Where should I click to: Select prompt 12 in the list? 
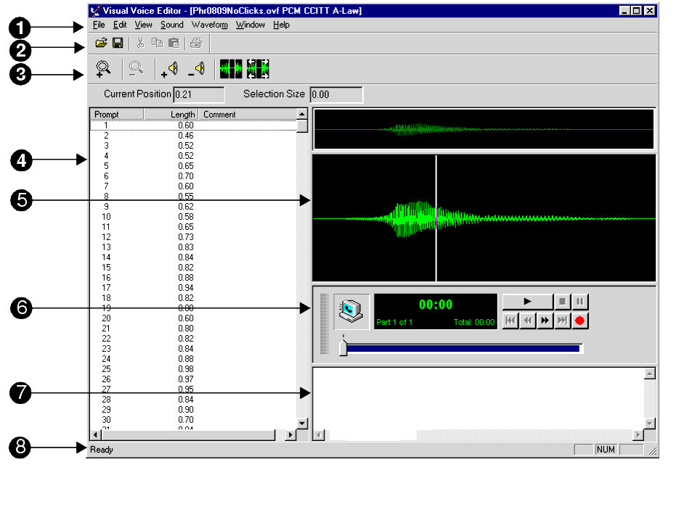pos(194,237)
